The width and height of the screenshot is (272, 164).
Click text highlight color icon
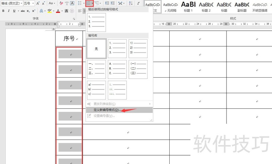(49, 11)
